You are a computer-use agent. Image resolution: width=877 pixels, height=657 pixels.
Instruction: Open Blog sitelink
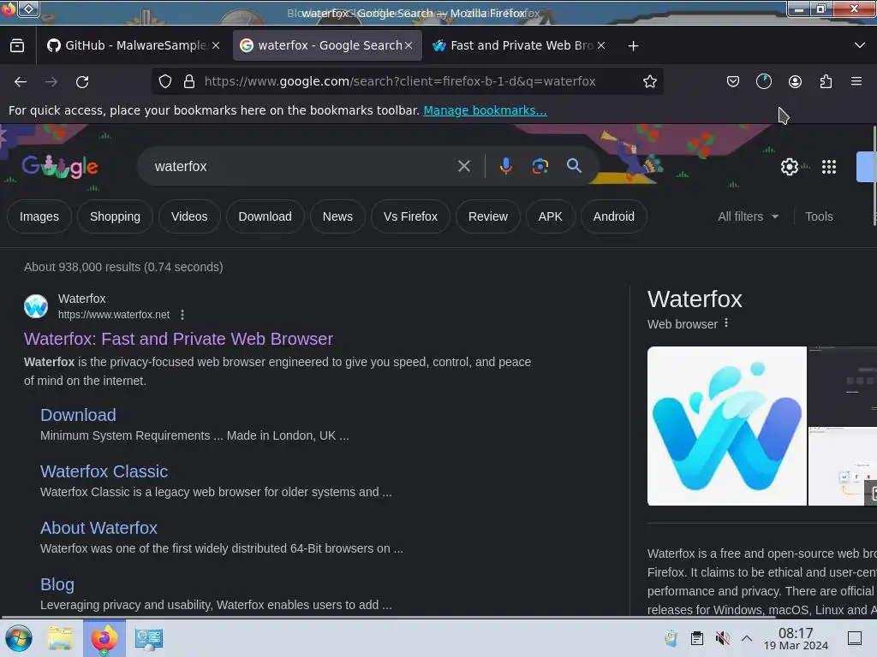click(57, 583)
